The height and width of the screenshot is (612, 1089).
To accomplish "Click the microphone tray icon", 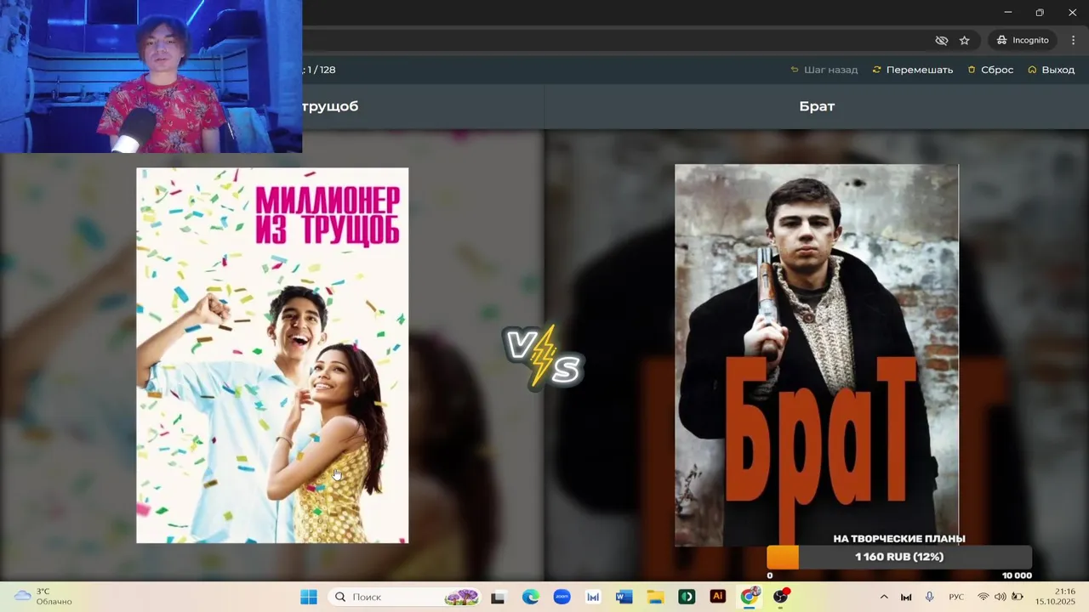I will click(930, 597).
